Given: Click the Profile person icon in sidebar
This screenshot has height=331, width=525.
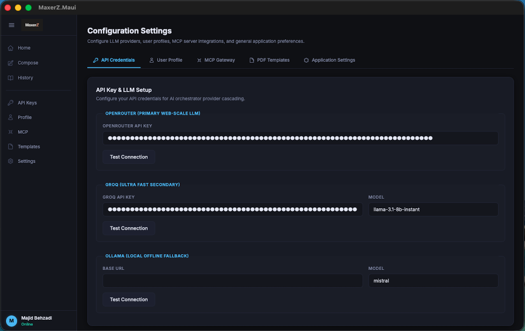Looking at the screenshot, I should tap(11, 117).
